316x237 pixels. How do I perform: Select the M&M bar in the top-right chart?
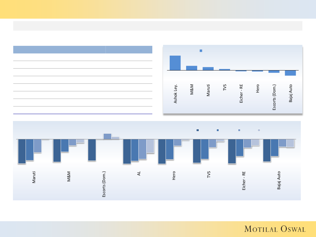[191, 68]
